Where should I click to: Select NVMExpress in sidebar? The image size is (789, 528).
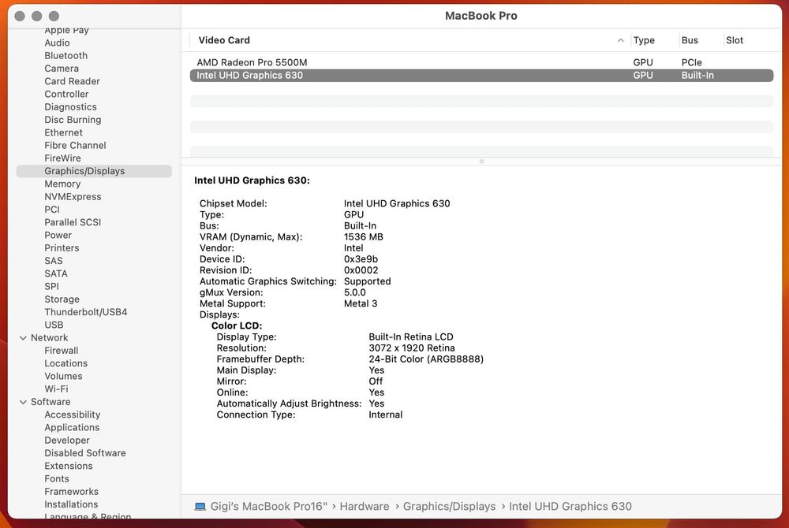point(73,196)
